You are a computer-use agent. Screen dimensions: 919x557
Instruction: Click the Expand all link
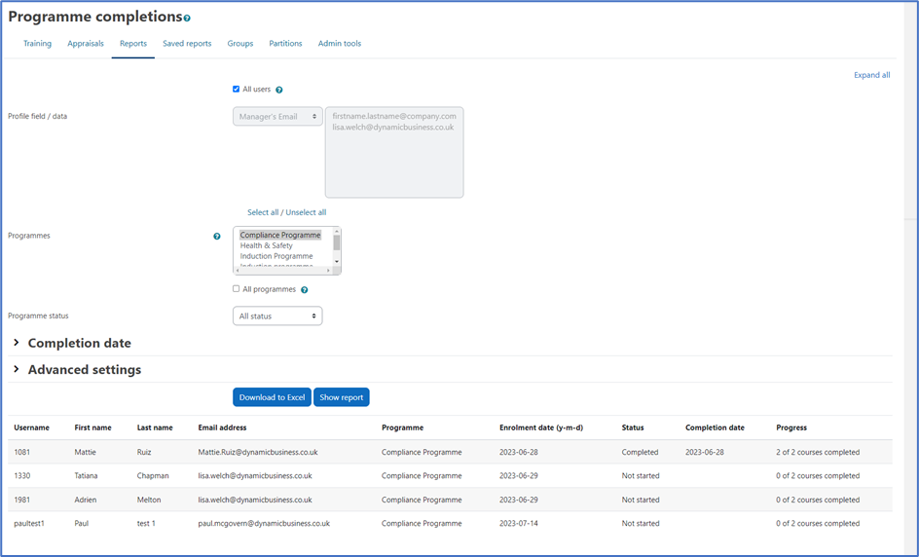point(871,75)
